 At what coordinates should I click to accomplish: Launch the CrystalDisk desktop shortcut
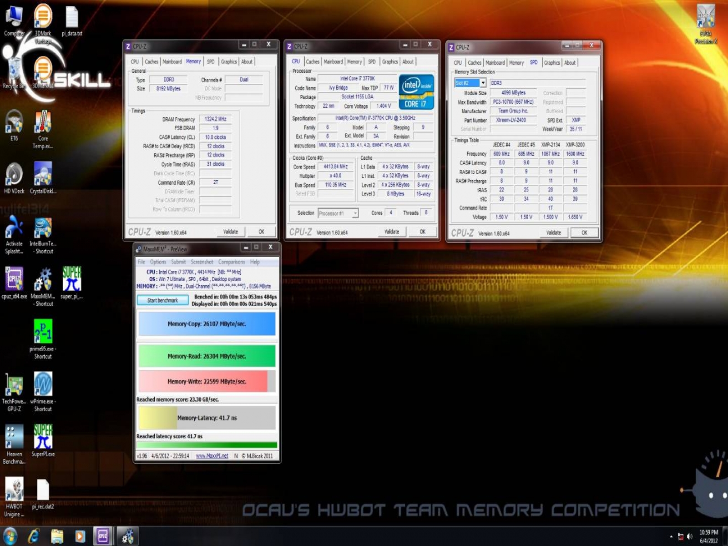[x=43, y=178]
